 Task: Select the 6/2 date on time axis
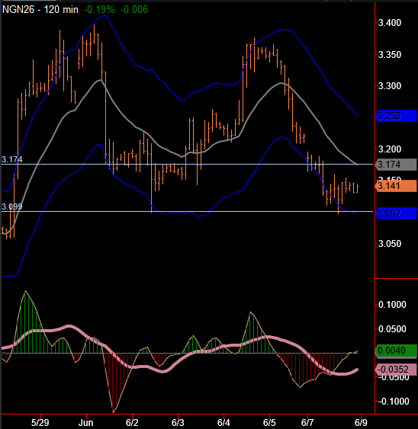(x=132, y=423)
